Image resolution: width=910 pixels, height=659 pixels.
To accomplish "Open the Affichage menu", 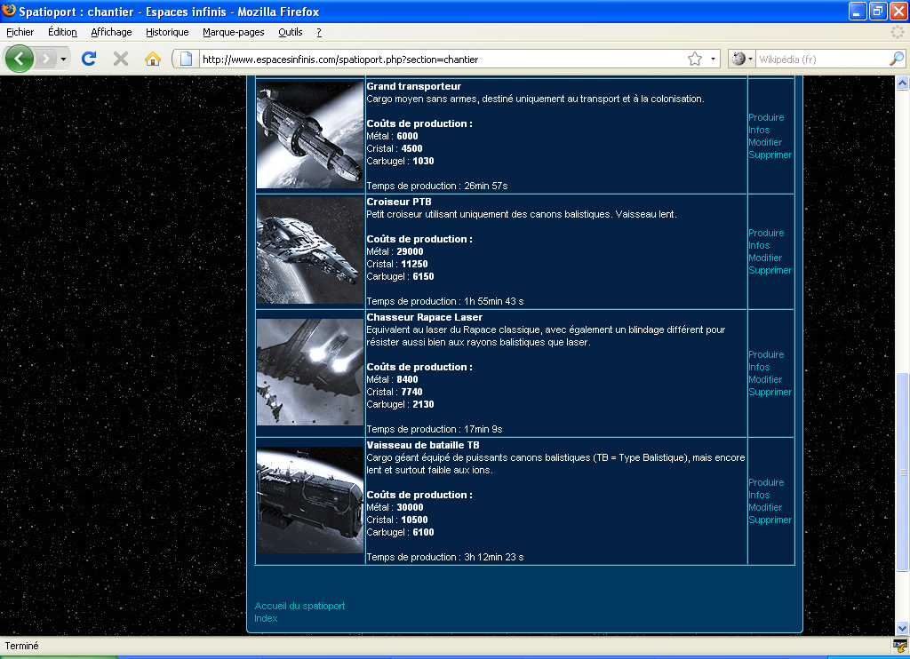I will pyautogui.click(x=111, y=33).
